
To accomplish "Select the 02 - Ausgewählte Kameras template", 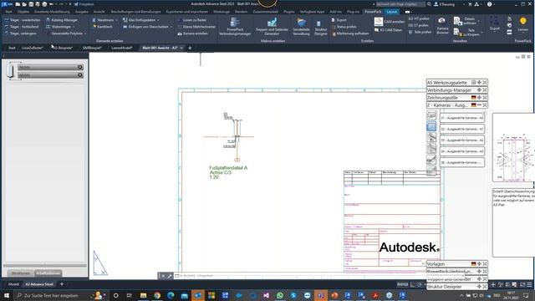I will pos(462,129).
